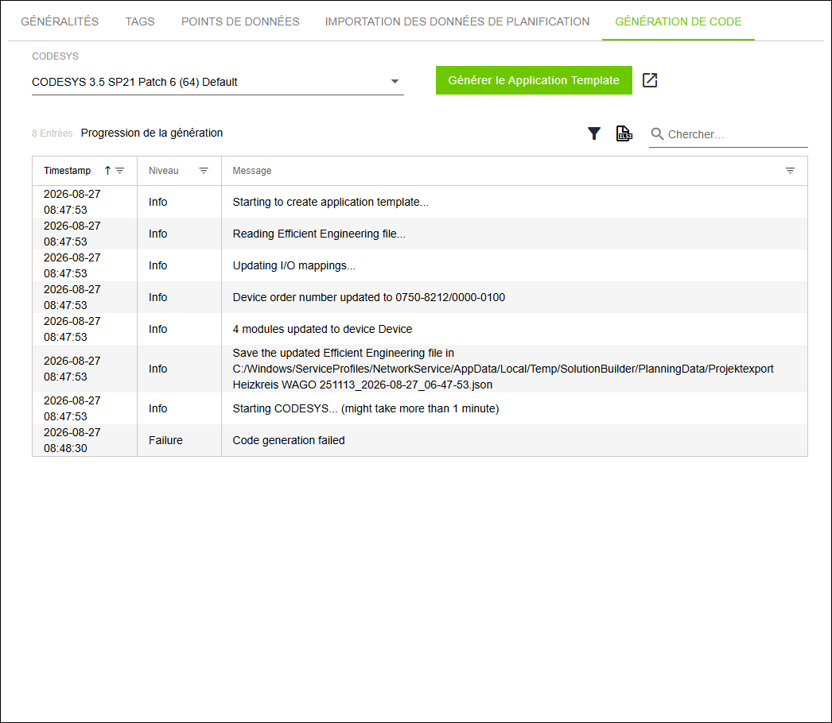This screenshot has height=723, width=832.
Task: Select 'Updating I/O mappings...' message
Action: coord(294,265)
